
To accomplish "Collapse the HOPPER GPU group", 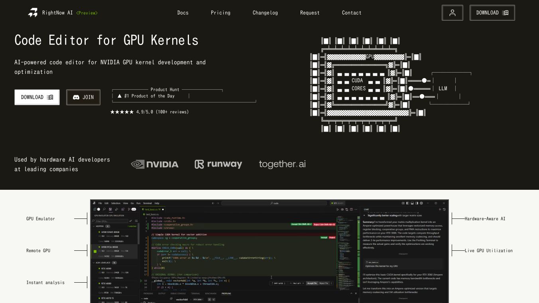I will click(x=115, y=226).
